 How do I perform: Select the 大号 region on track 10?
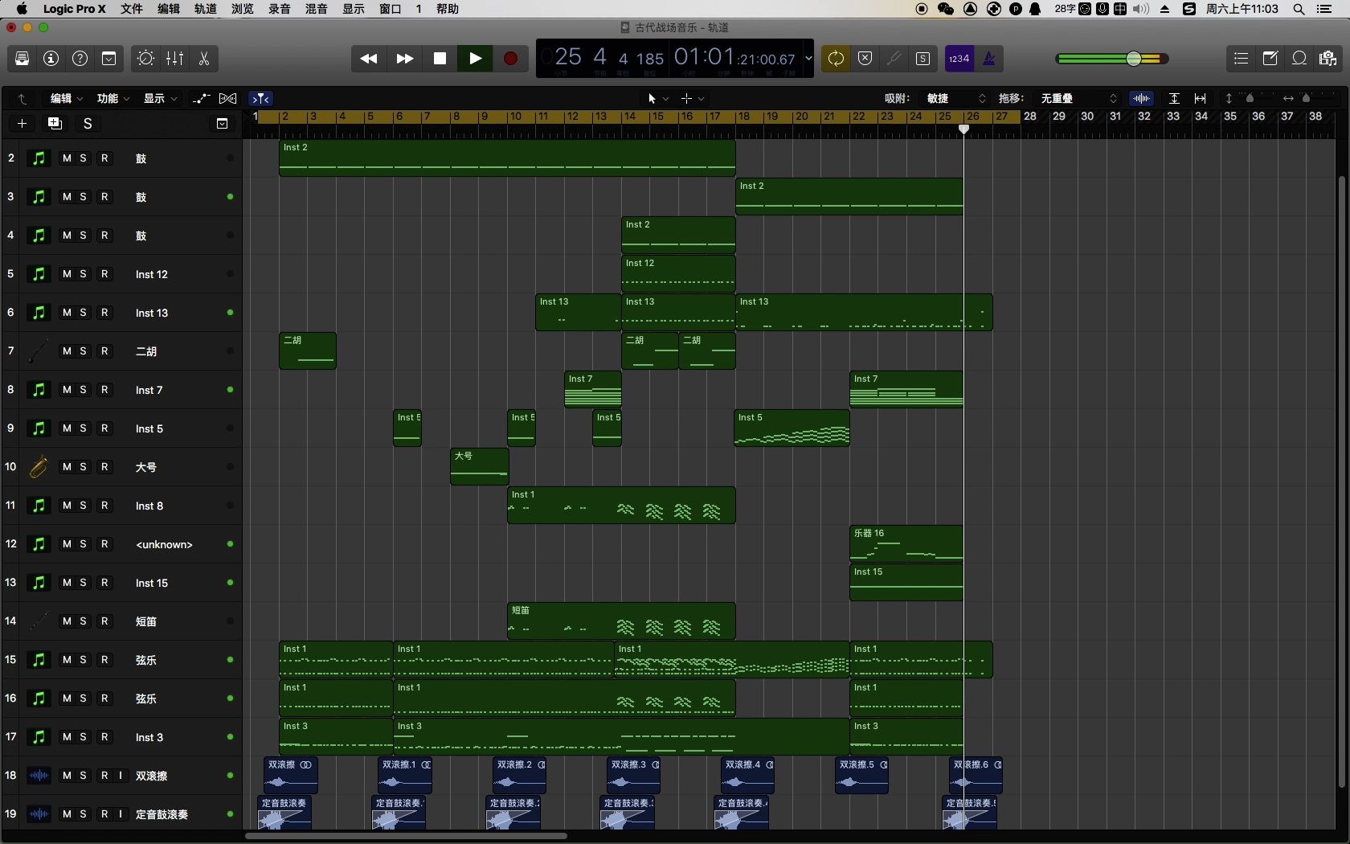point(480,467)
